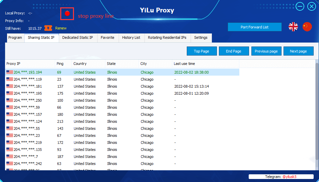Click the orange yen recharge icon
The width and height of the screenshot is (319, 182).
(48, 28)
